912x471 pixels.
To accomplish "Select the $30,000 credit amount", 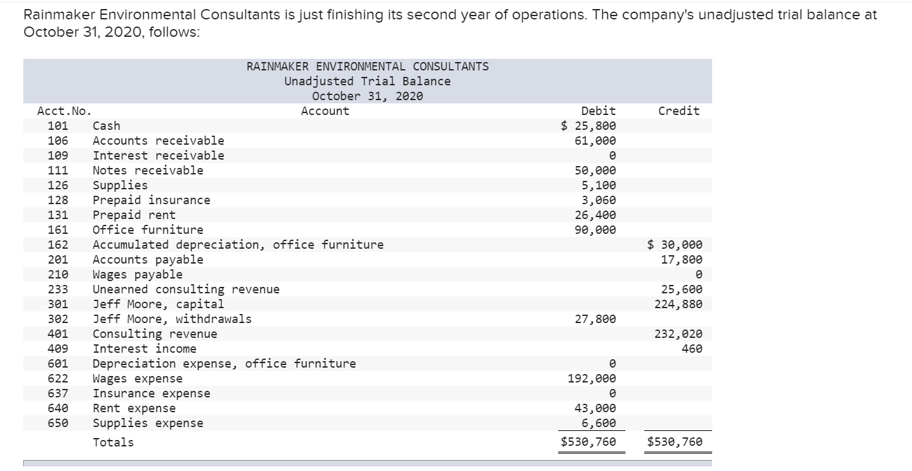I will pos(675,244).
